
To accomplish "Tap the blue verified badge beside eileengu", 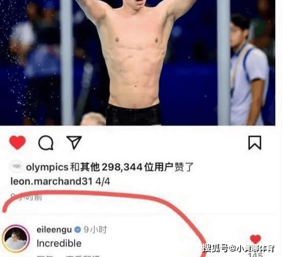I will (x=78, y=229).
